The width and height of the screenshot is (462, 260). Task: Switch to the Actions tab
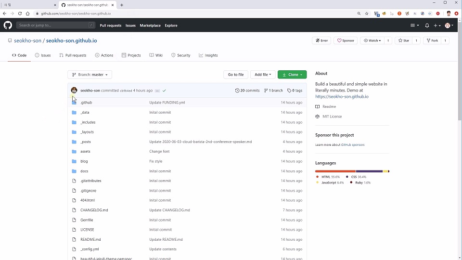point(104,55)
